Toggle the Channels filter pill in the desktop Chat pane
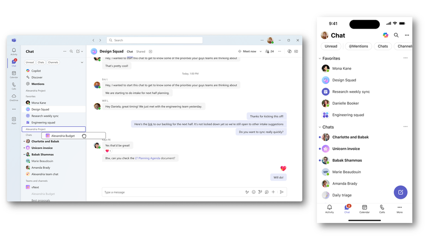The image size is (427, 240). tap(53, 62)
